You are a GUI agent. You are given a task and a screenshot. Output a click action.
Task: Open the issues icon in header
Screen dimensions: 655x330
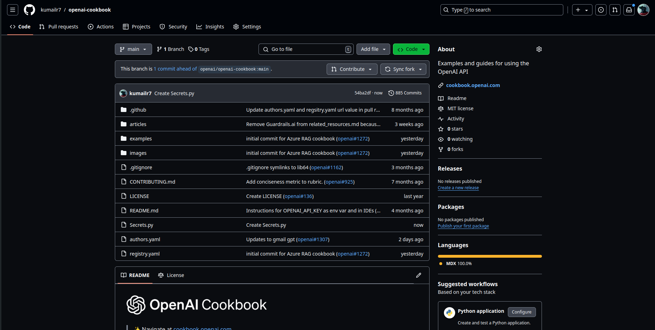(601, 10)
